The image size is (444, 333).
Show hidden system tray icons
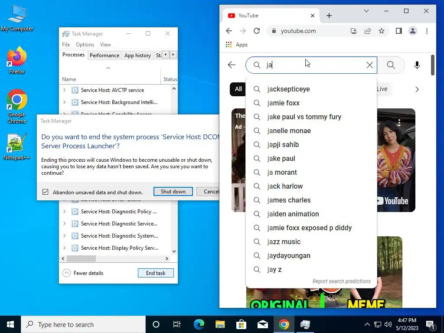click(x=367, y=324)
